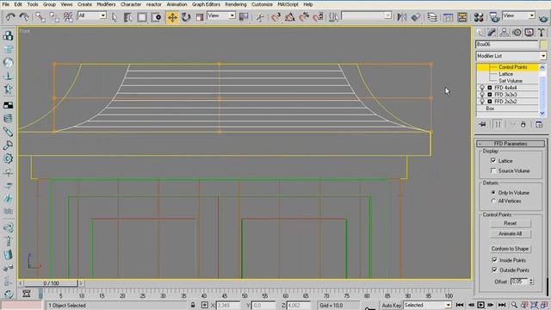Click the object color swatch beside Box06
Screen dimensions: 551x310
click(543, 44)
